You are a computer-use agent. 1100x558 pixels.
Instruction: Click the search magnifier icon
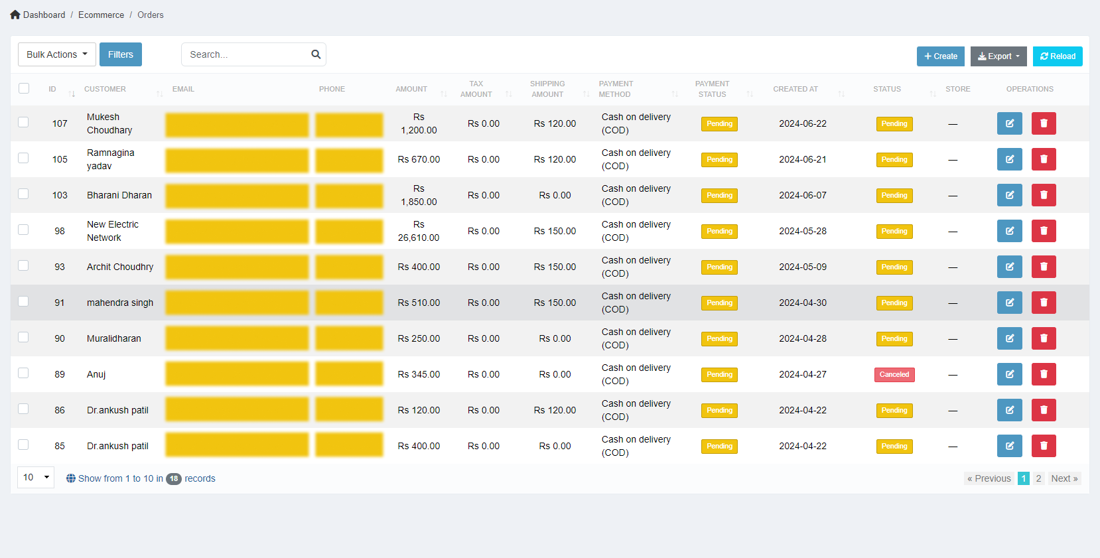click(x=316, y=54)
